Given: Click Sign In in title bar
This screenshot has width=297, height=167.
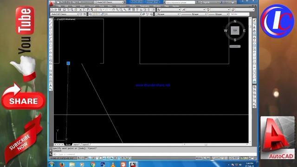Looking at the screenshot, I should click(206, 2).
